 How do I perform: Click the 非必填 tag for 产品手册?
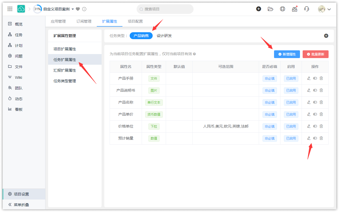click(x=269, y=79)
